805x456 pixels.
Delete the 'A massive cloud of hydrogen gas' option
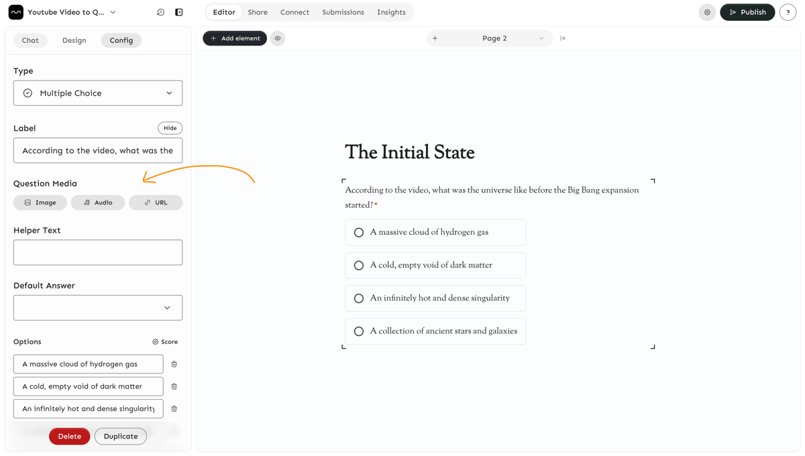tap(174, 364)
